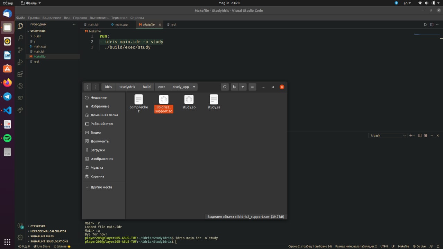Image resolution: width=443 pixels, height=249 pixels.
Task: Click the Run file play icon
Action: pos(425,25)
